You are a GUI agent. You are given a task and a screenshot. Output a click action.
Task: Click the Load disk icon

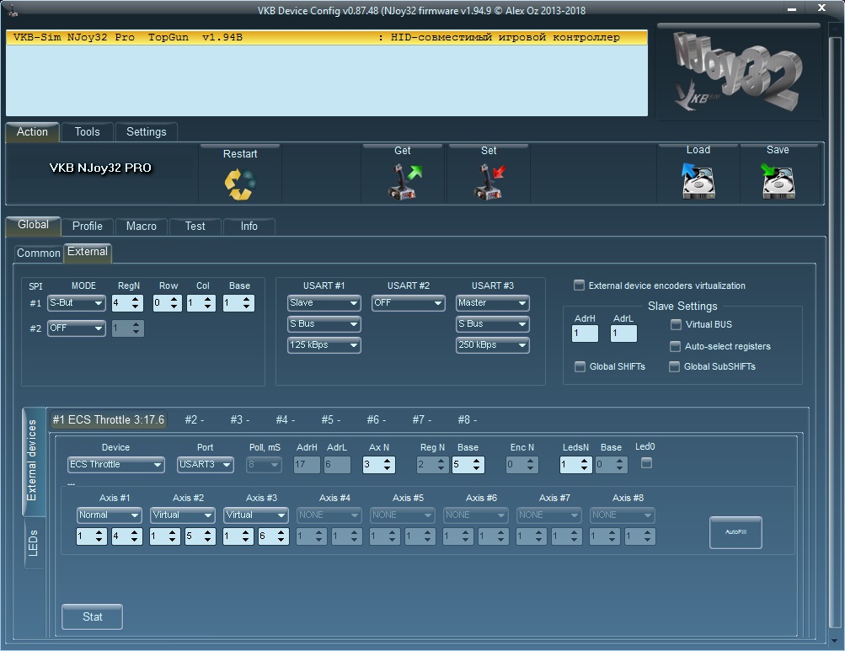(x=698, y=180)
